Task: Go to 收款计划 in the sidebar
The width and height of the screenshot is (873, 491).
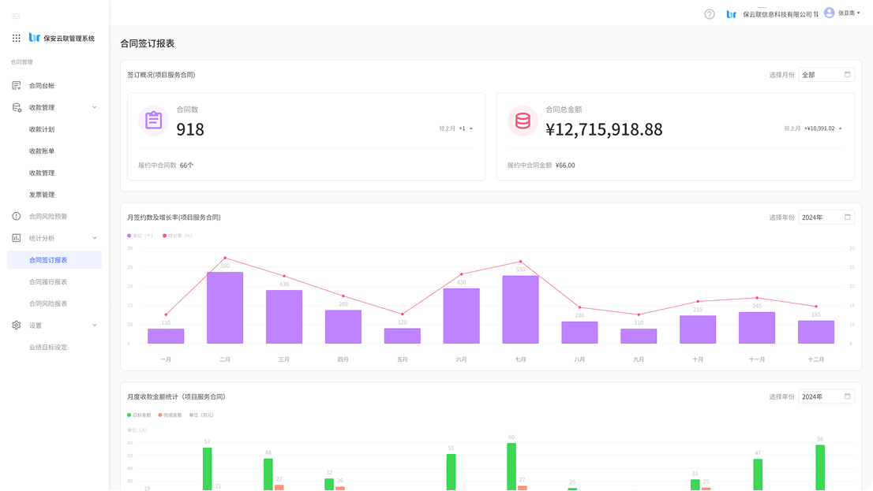Action: (x=42, y=129)
